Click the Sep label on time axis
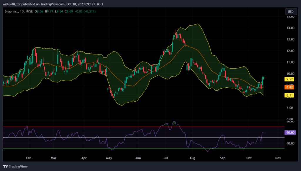Image resolution: width=301 pixels, height=171 pixels. (223, 158)
